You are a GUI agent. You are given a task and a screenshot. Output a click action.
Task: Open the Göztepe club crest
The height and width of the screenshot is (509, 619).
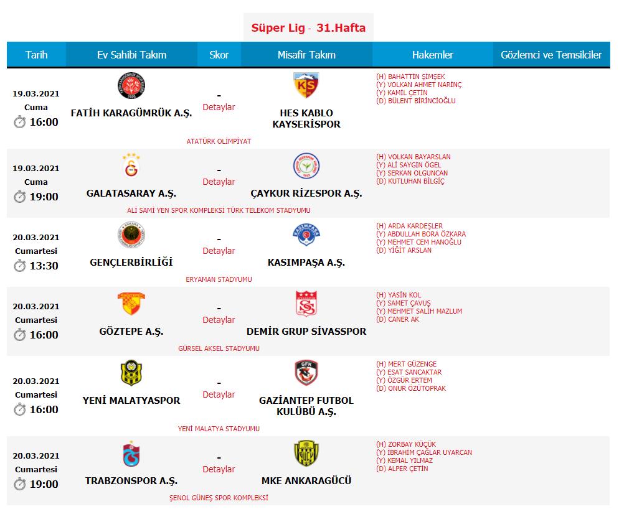point(131,304)
